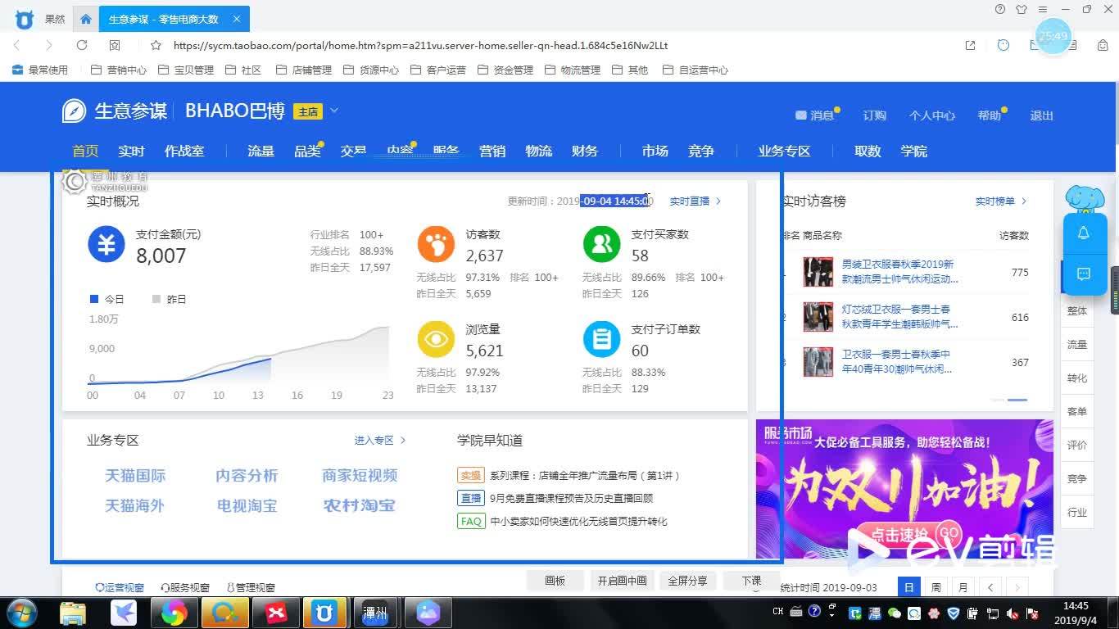Open the Windows Start menu
This screenshot has width=1119, height=629.
(x=20, y=613)
